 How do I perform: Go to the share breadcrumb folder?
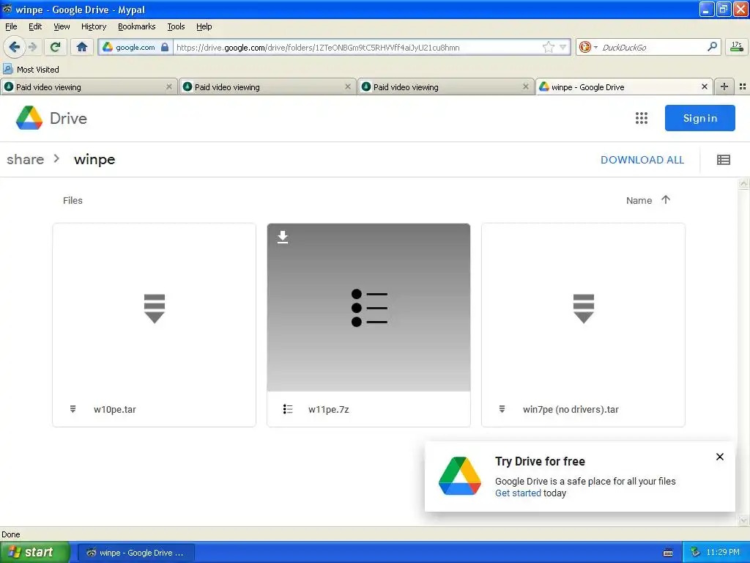[x=26, y=159]
